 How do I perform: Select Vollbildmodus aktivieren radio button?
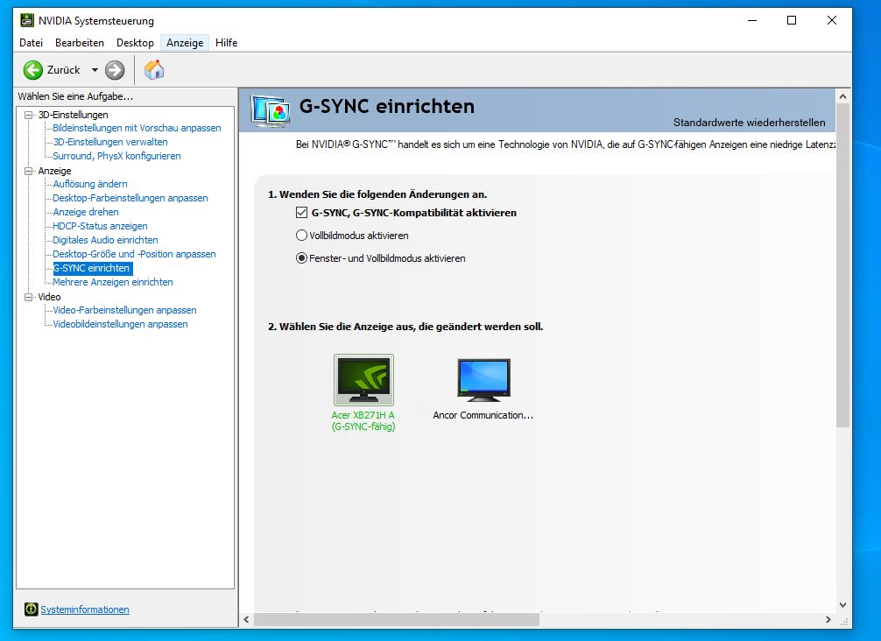click(x=302, y=236)
